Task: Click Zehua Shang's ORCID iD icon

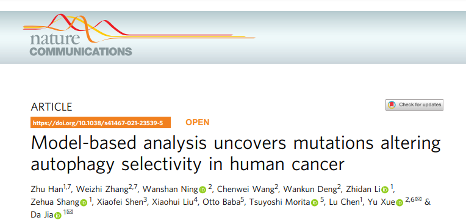Action: pos(84,203)
